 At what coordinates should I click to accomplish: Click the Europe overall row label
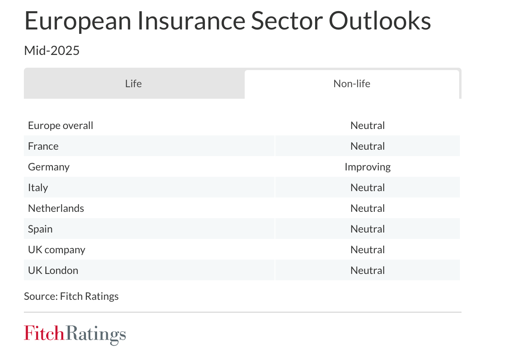pyautogui.click(x=60, y=125)
